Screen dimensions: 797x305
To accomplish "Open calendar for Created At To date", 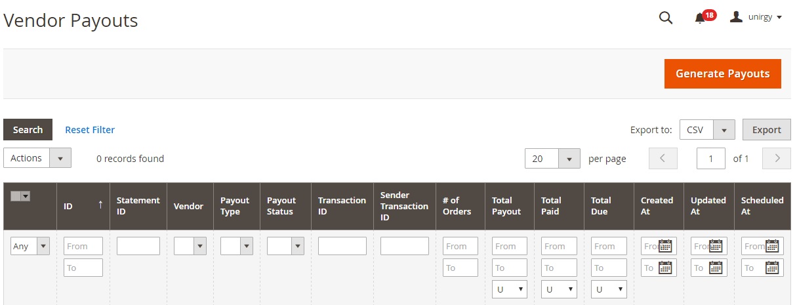I will click(665, 268).
